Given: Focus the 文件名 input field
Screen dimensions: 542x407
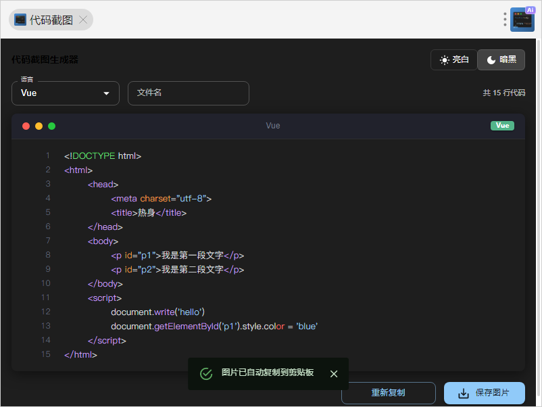Looking at the screenshot, I should (188, 93).
